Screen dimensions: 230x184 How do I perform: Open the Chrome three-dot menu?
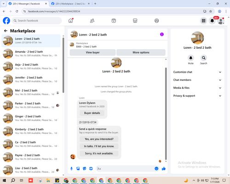(x=226, y=11)
